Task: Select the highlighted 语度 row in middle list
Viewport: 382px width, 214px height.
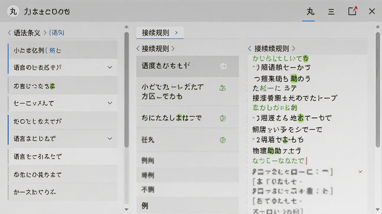Action: tap(187, 66)
